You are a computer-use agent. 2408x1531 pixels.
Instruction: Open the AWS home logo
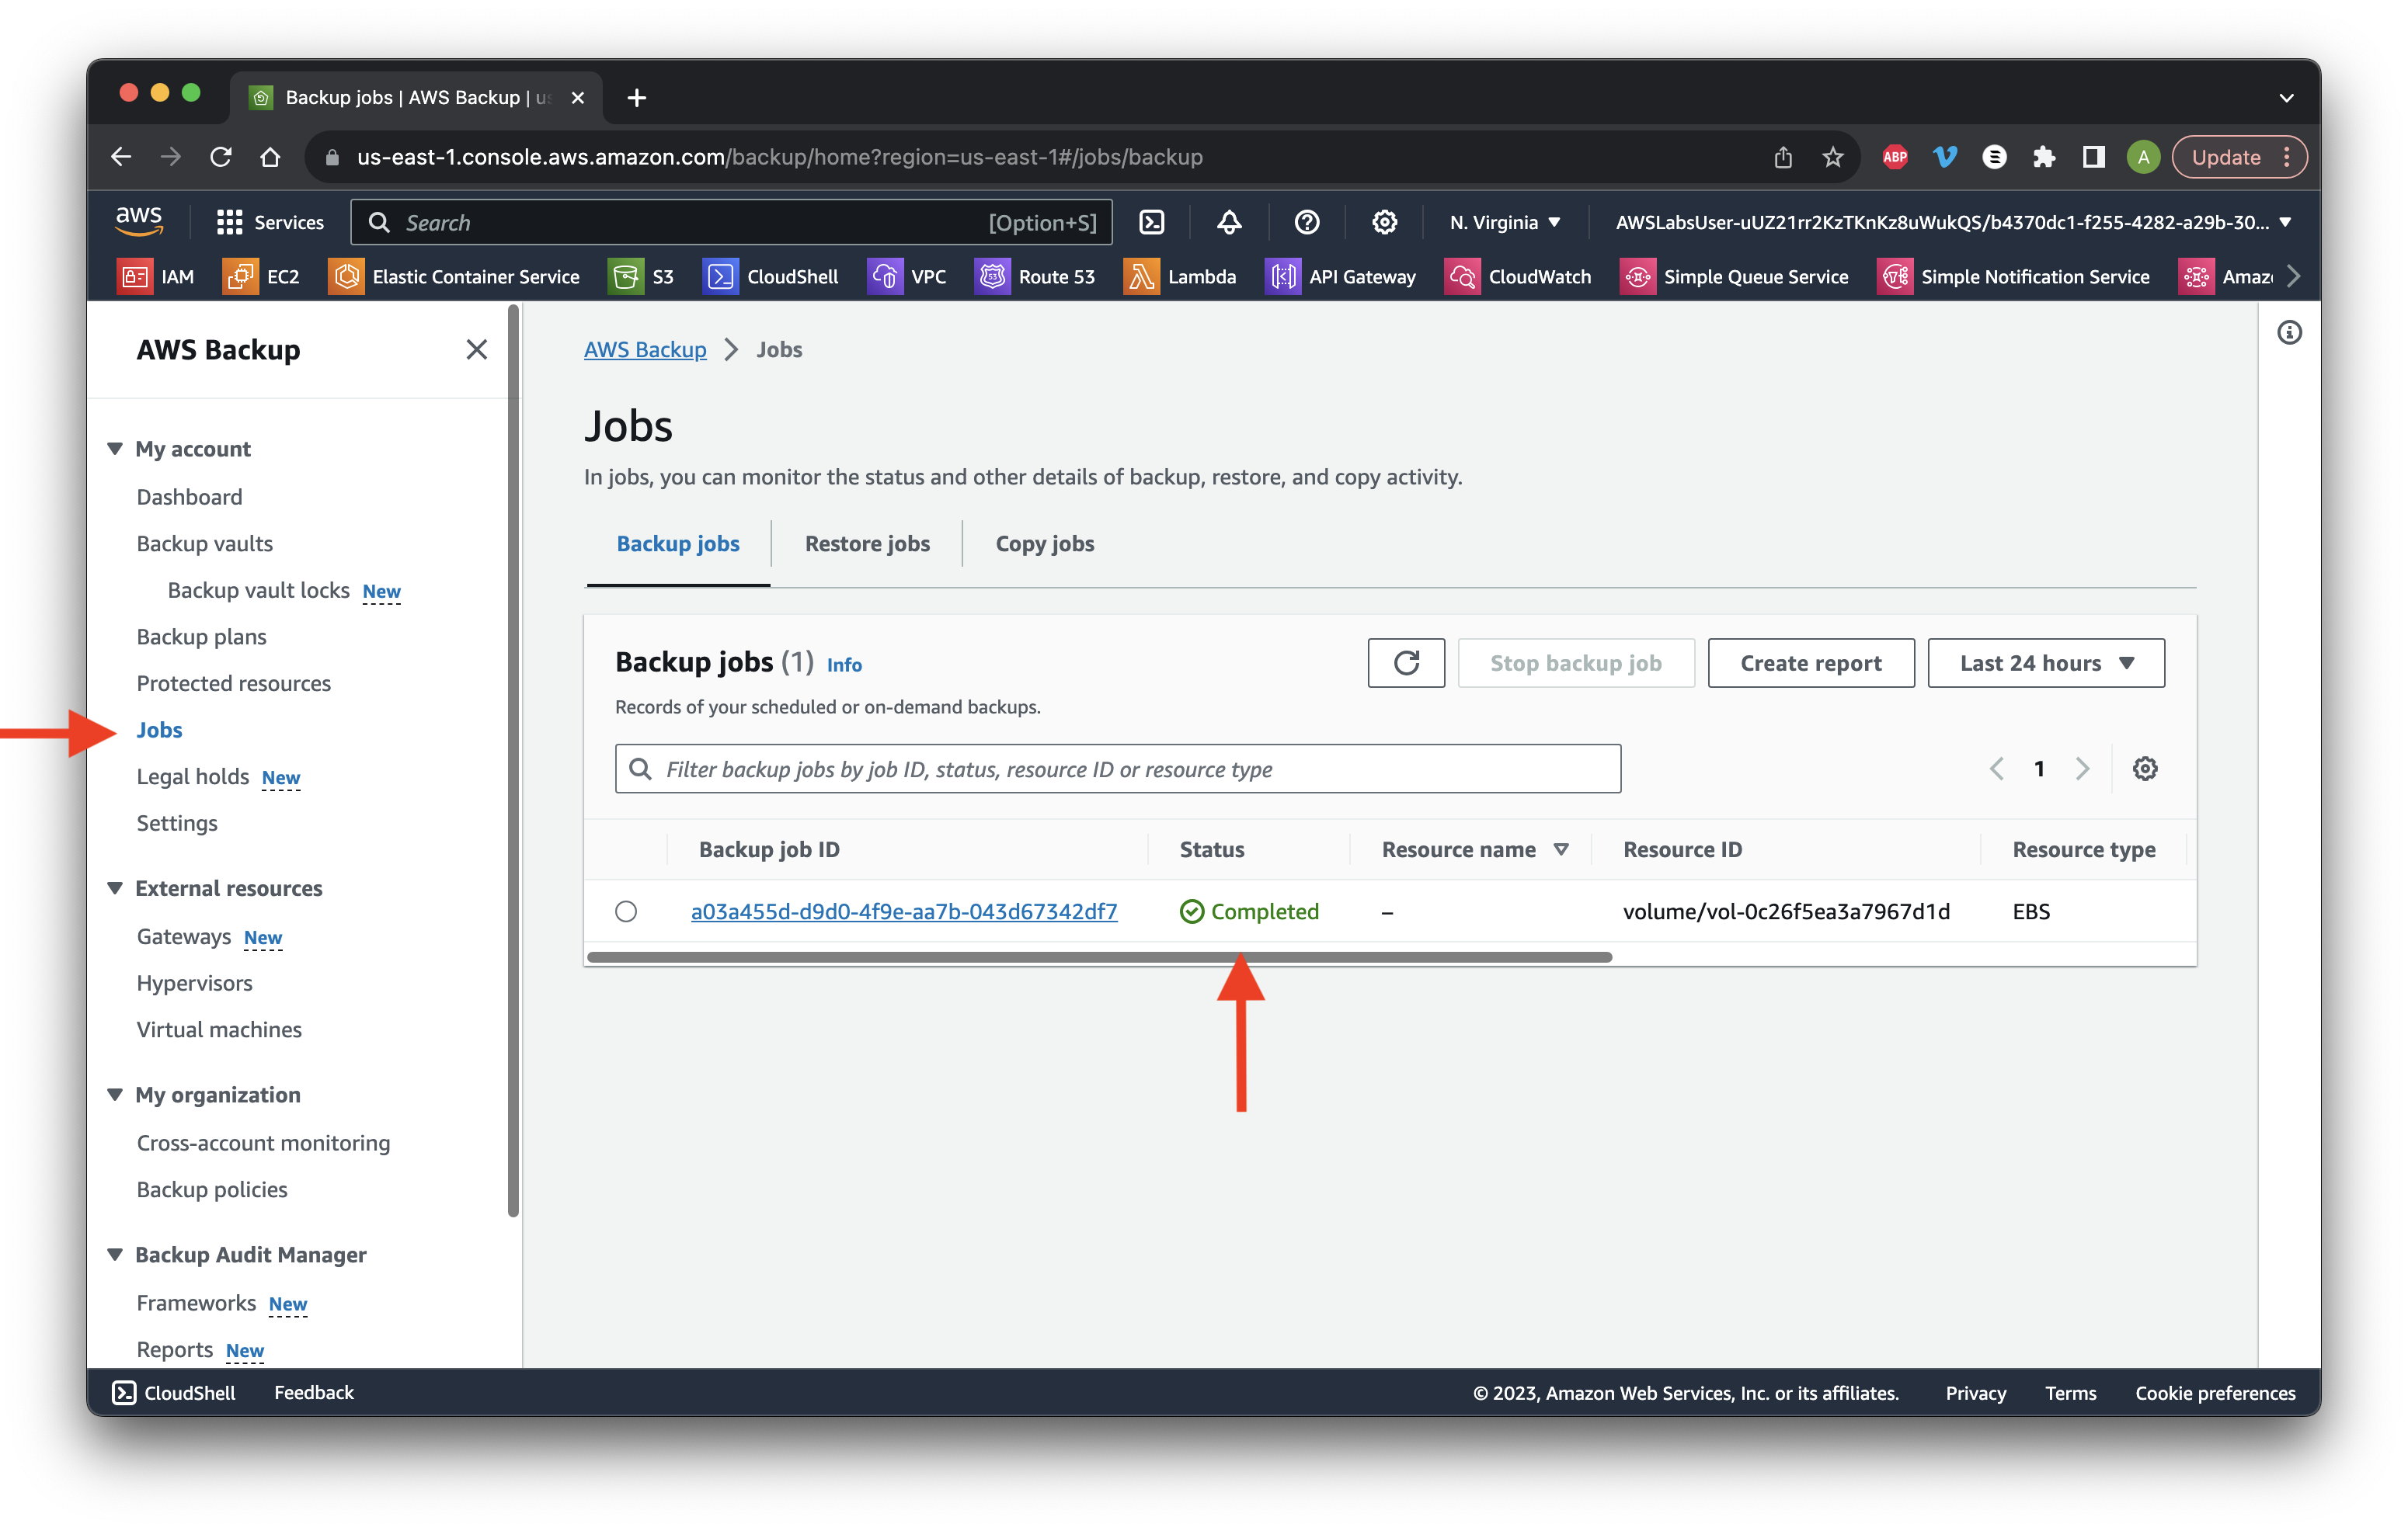point(139,220)
